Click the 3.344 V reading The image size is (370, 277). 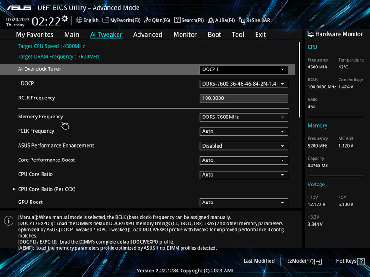coord(315,224)
